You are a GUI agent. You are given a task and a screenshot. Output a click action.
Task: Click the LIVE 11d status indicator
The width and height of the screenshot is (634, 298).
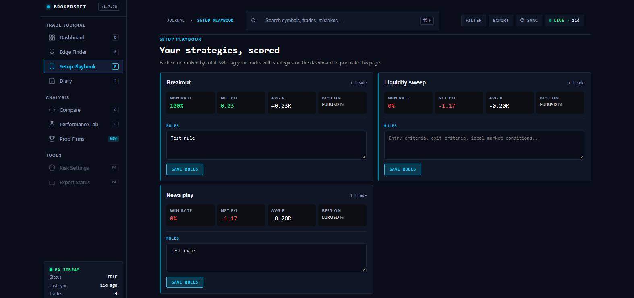pos(564,21)
